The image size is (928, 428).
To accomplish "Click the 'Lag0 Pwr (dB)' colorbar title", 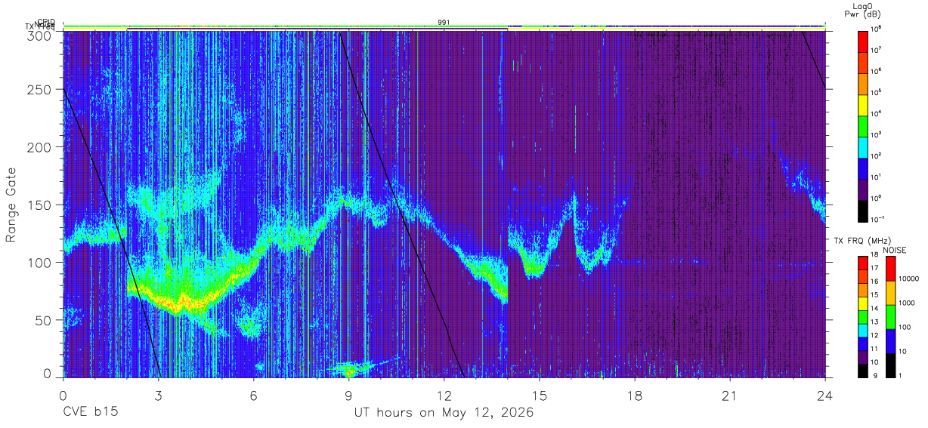I will coord(864,10).
